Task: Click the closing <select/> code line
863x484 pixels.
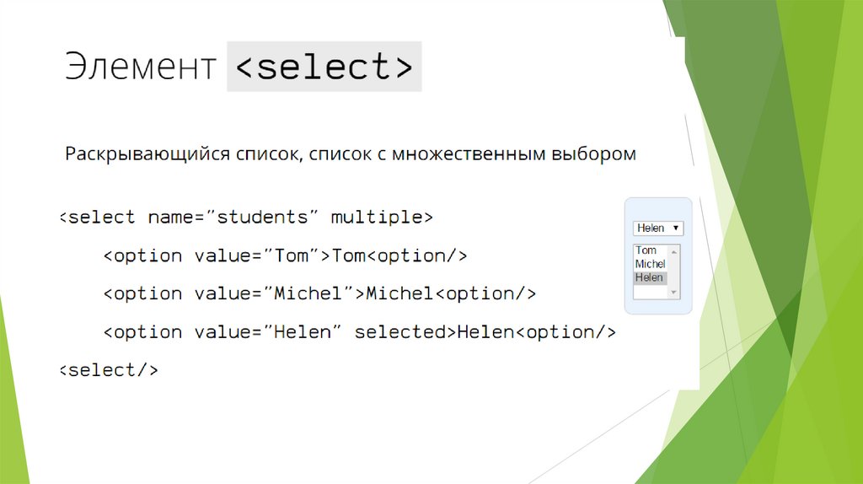Action: click(109, 370)
